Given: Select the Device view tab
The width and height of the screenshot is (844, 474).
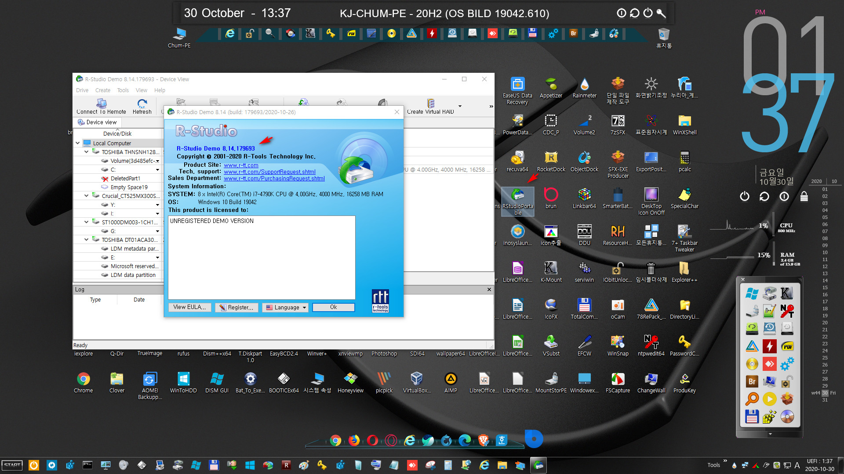Looking at the screenshot, I should (x=97, y=122).
